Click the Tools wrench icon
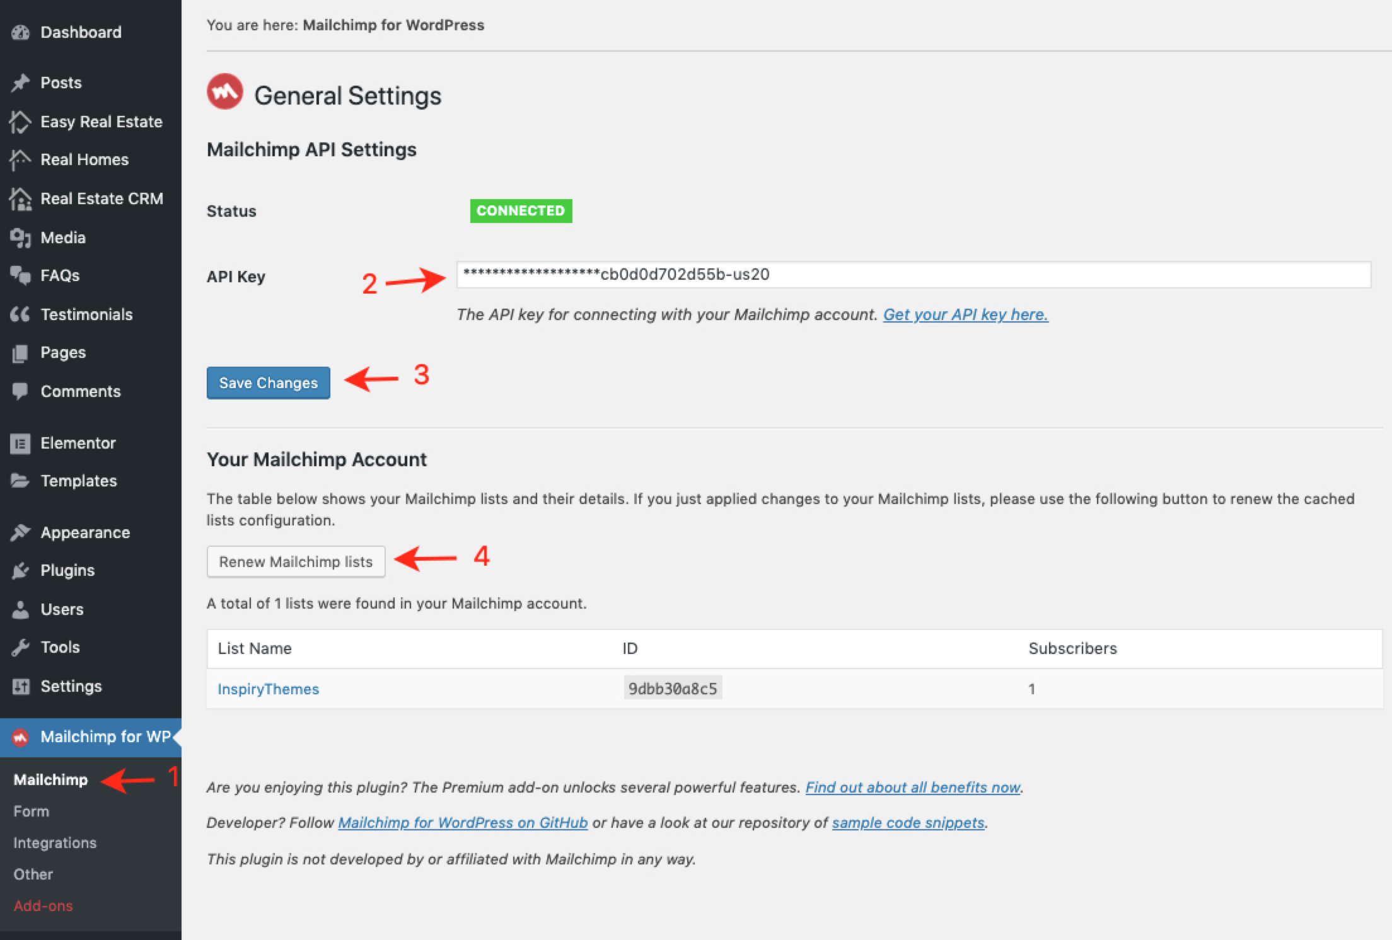The width and height of the screenshot is (1392, 940). click(x=20, y=647)
